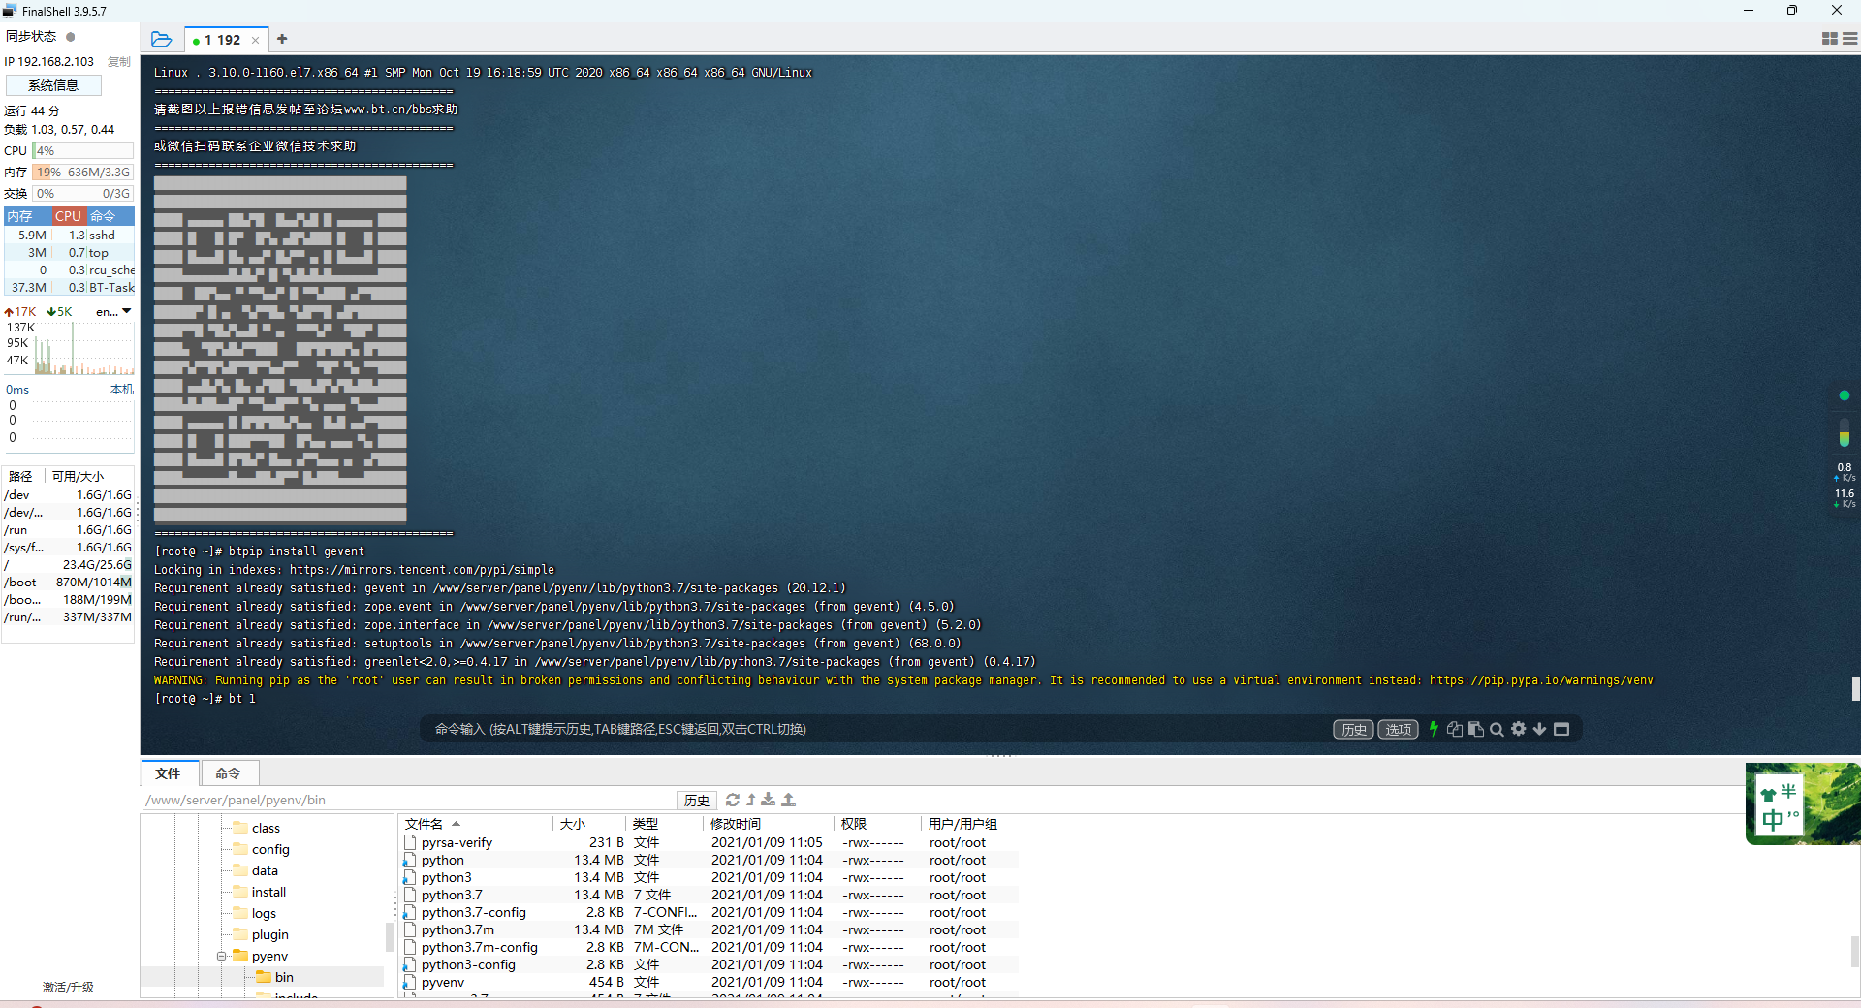Sort file list by 大小 size column
Viewport: 1861px width, 1008px height.
[589, 824]
